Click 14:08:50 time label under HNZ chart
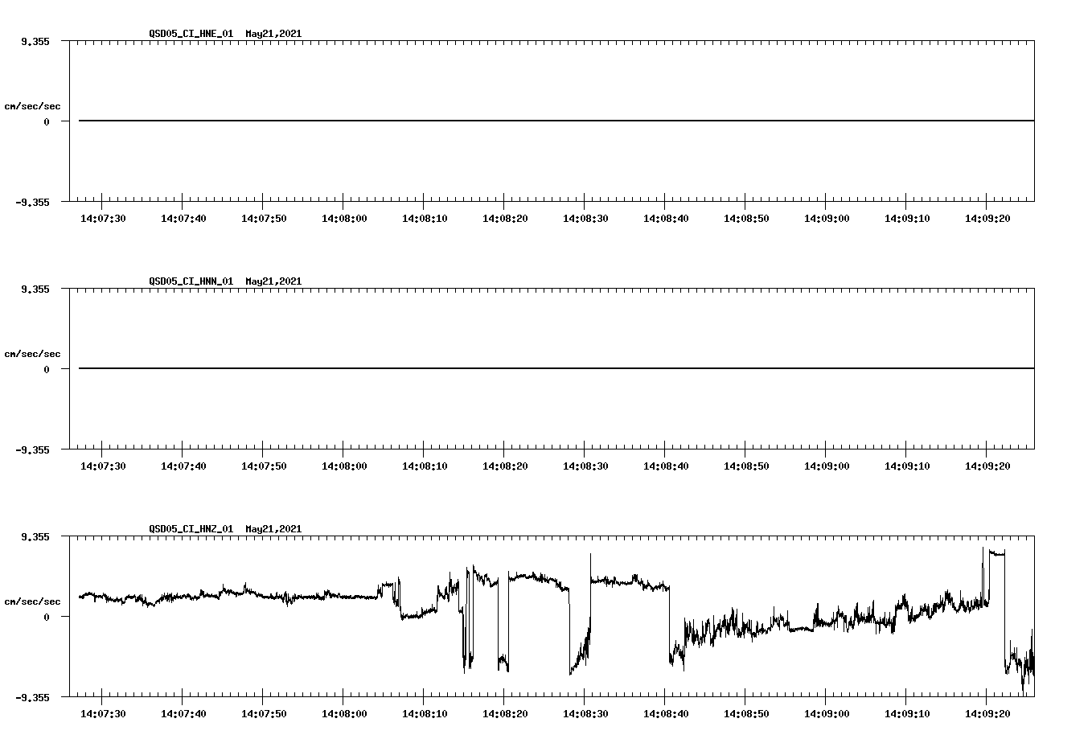Screen dimensions: 1092x743 746,713
